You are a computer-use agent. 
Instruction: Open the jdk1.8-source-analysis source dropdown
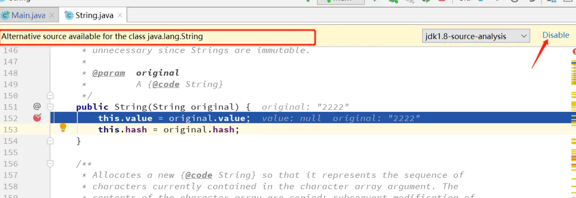[476, 36]
